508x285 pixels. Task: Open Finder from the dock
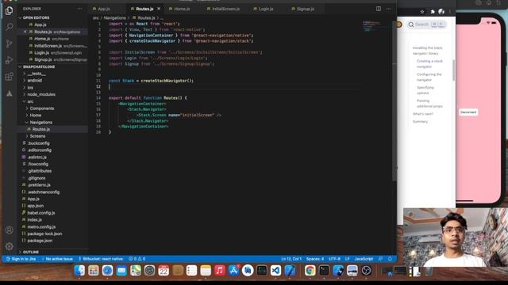pyautogui.click(x=79, y=271)
